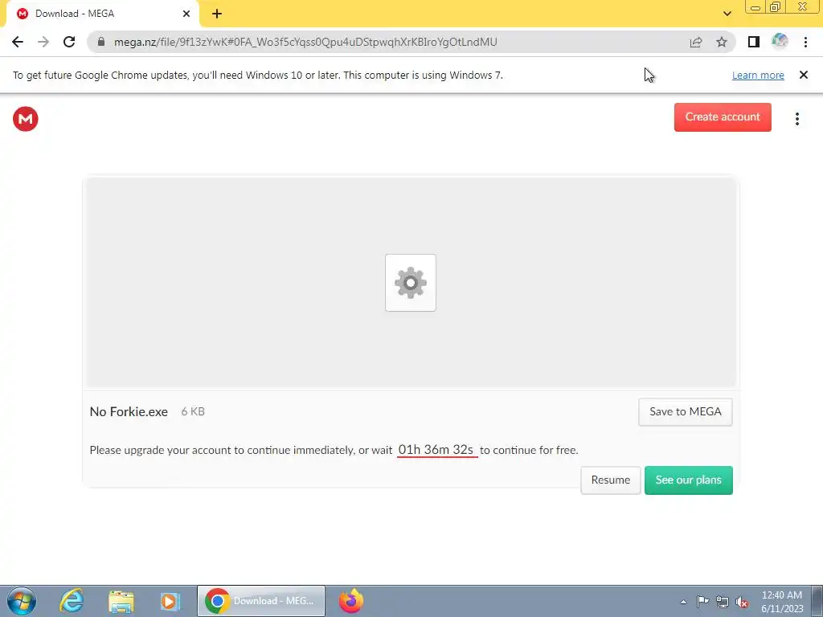Click the gear file preview thumbnail
Image resolution: width=823 pixels, height=617 pixels.
tap(411, 283)
